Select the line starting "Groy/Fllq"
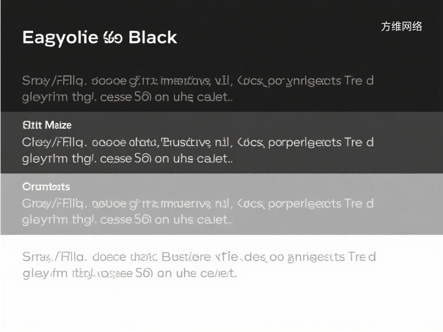Screen dimensions: 443x332 tap(197, 204)
